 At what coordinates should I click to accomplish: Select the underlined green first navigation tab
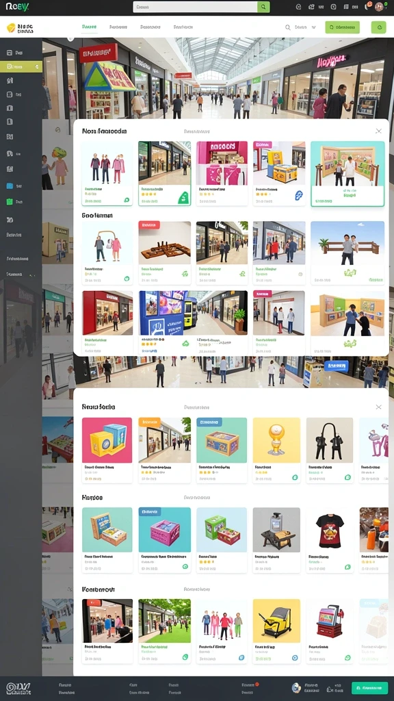[90, 27]
